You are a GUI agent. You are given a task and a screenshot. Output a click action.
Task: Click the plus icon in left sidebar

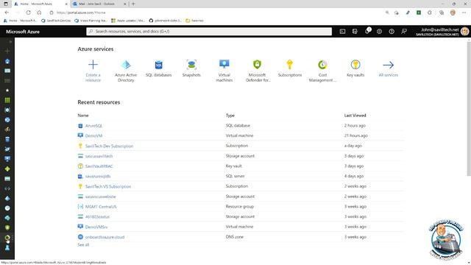tap(7, 51)
